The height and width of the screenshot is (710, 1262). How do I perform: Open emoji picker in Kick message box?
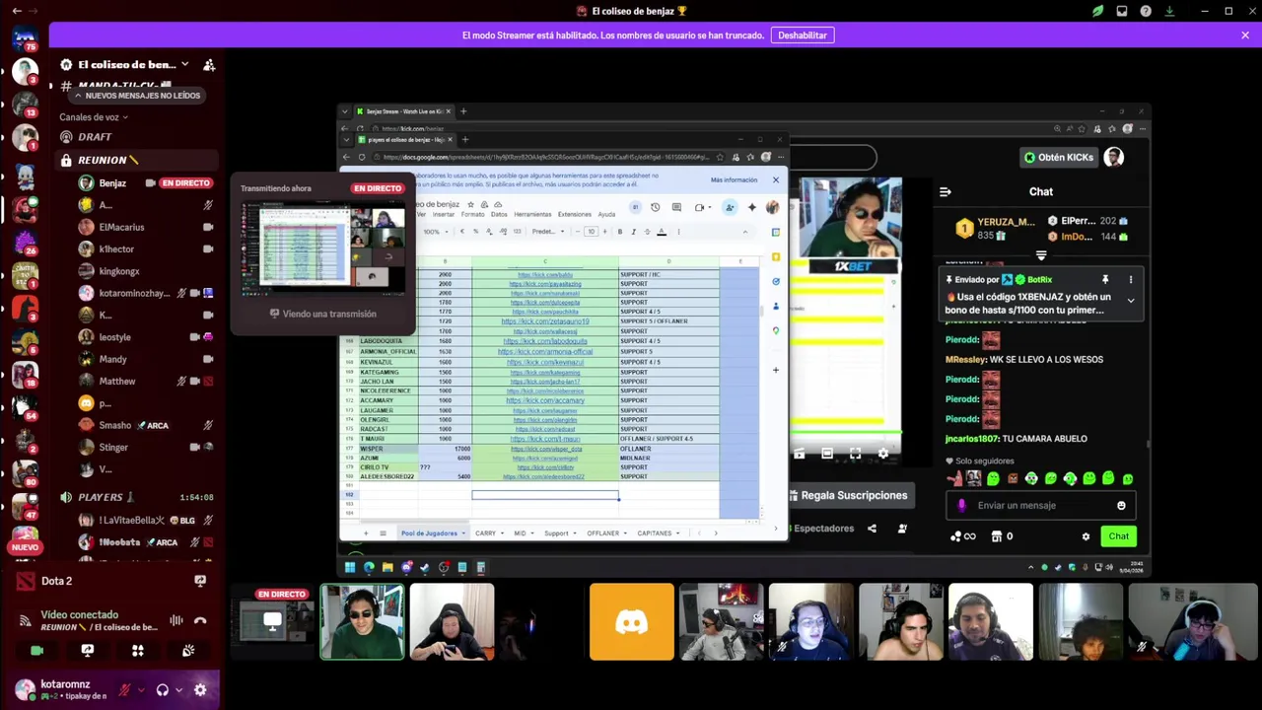(x=1121, y=506)
